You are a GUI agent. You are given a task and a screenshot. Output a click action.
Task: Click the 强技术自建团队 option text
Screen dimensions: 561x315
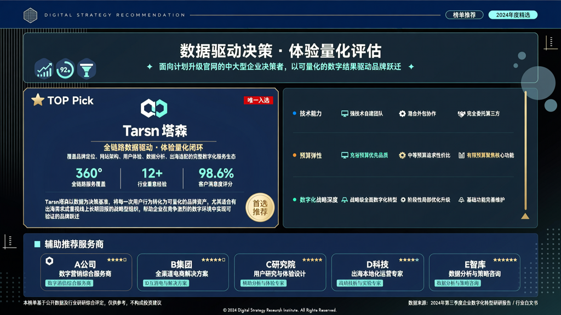pos(367,114)
